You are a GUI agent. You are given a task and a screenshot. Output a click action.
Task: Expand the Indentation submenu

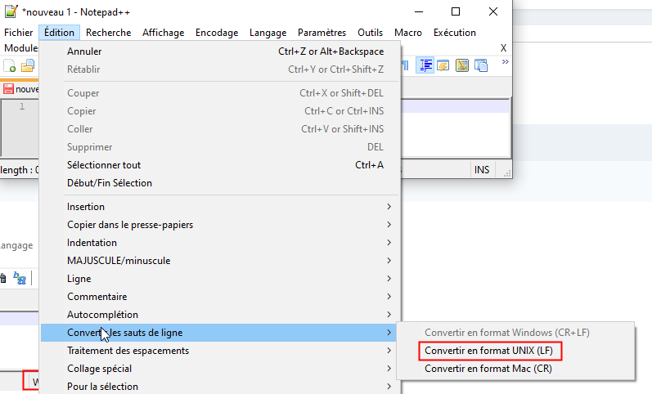[x=219, y=243]
